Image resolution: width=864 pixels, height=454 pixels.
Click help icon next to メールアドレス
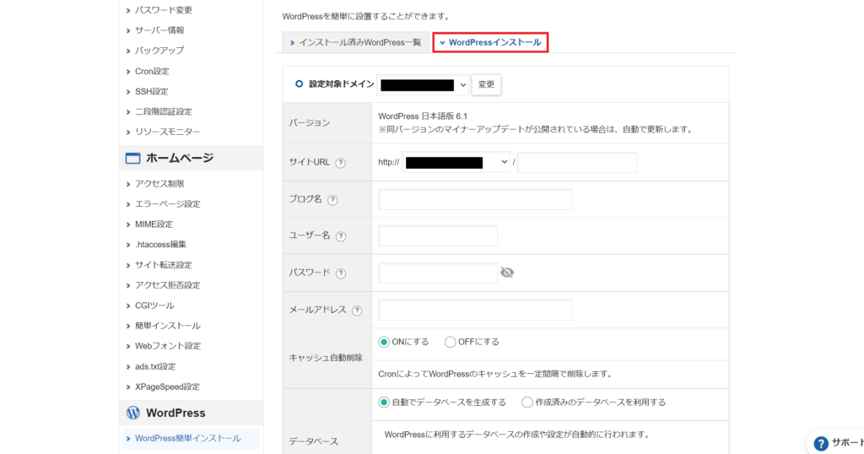coord(357,311)
